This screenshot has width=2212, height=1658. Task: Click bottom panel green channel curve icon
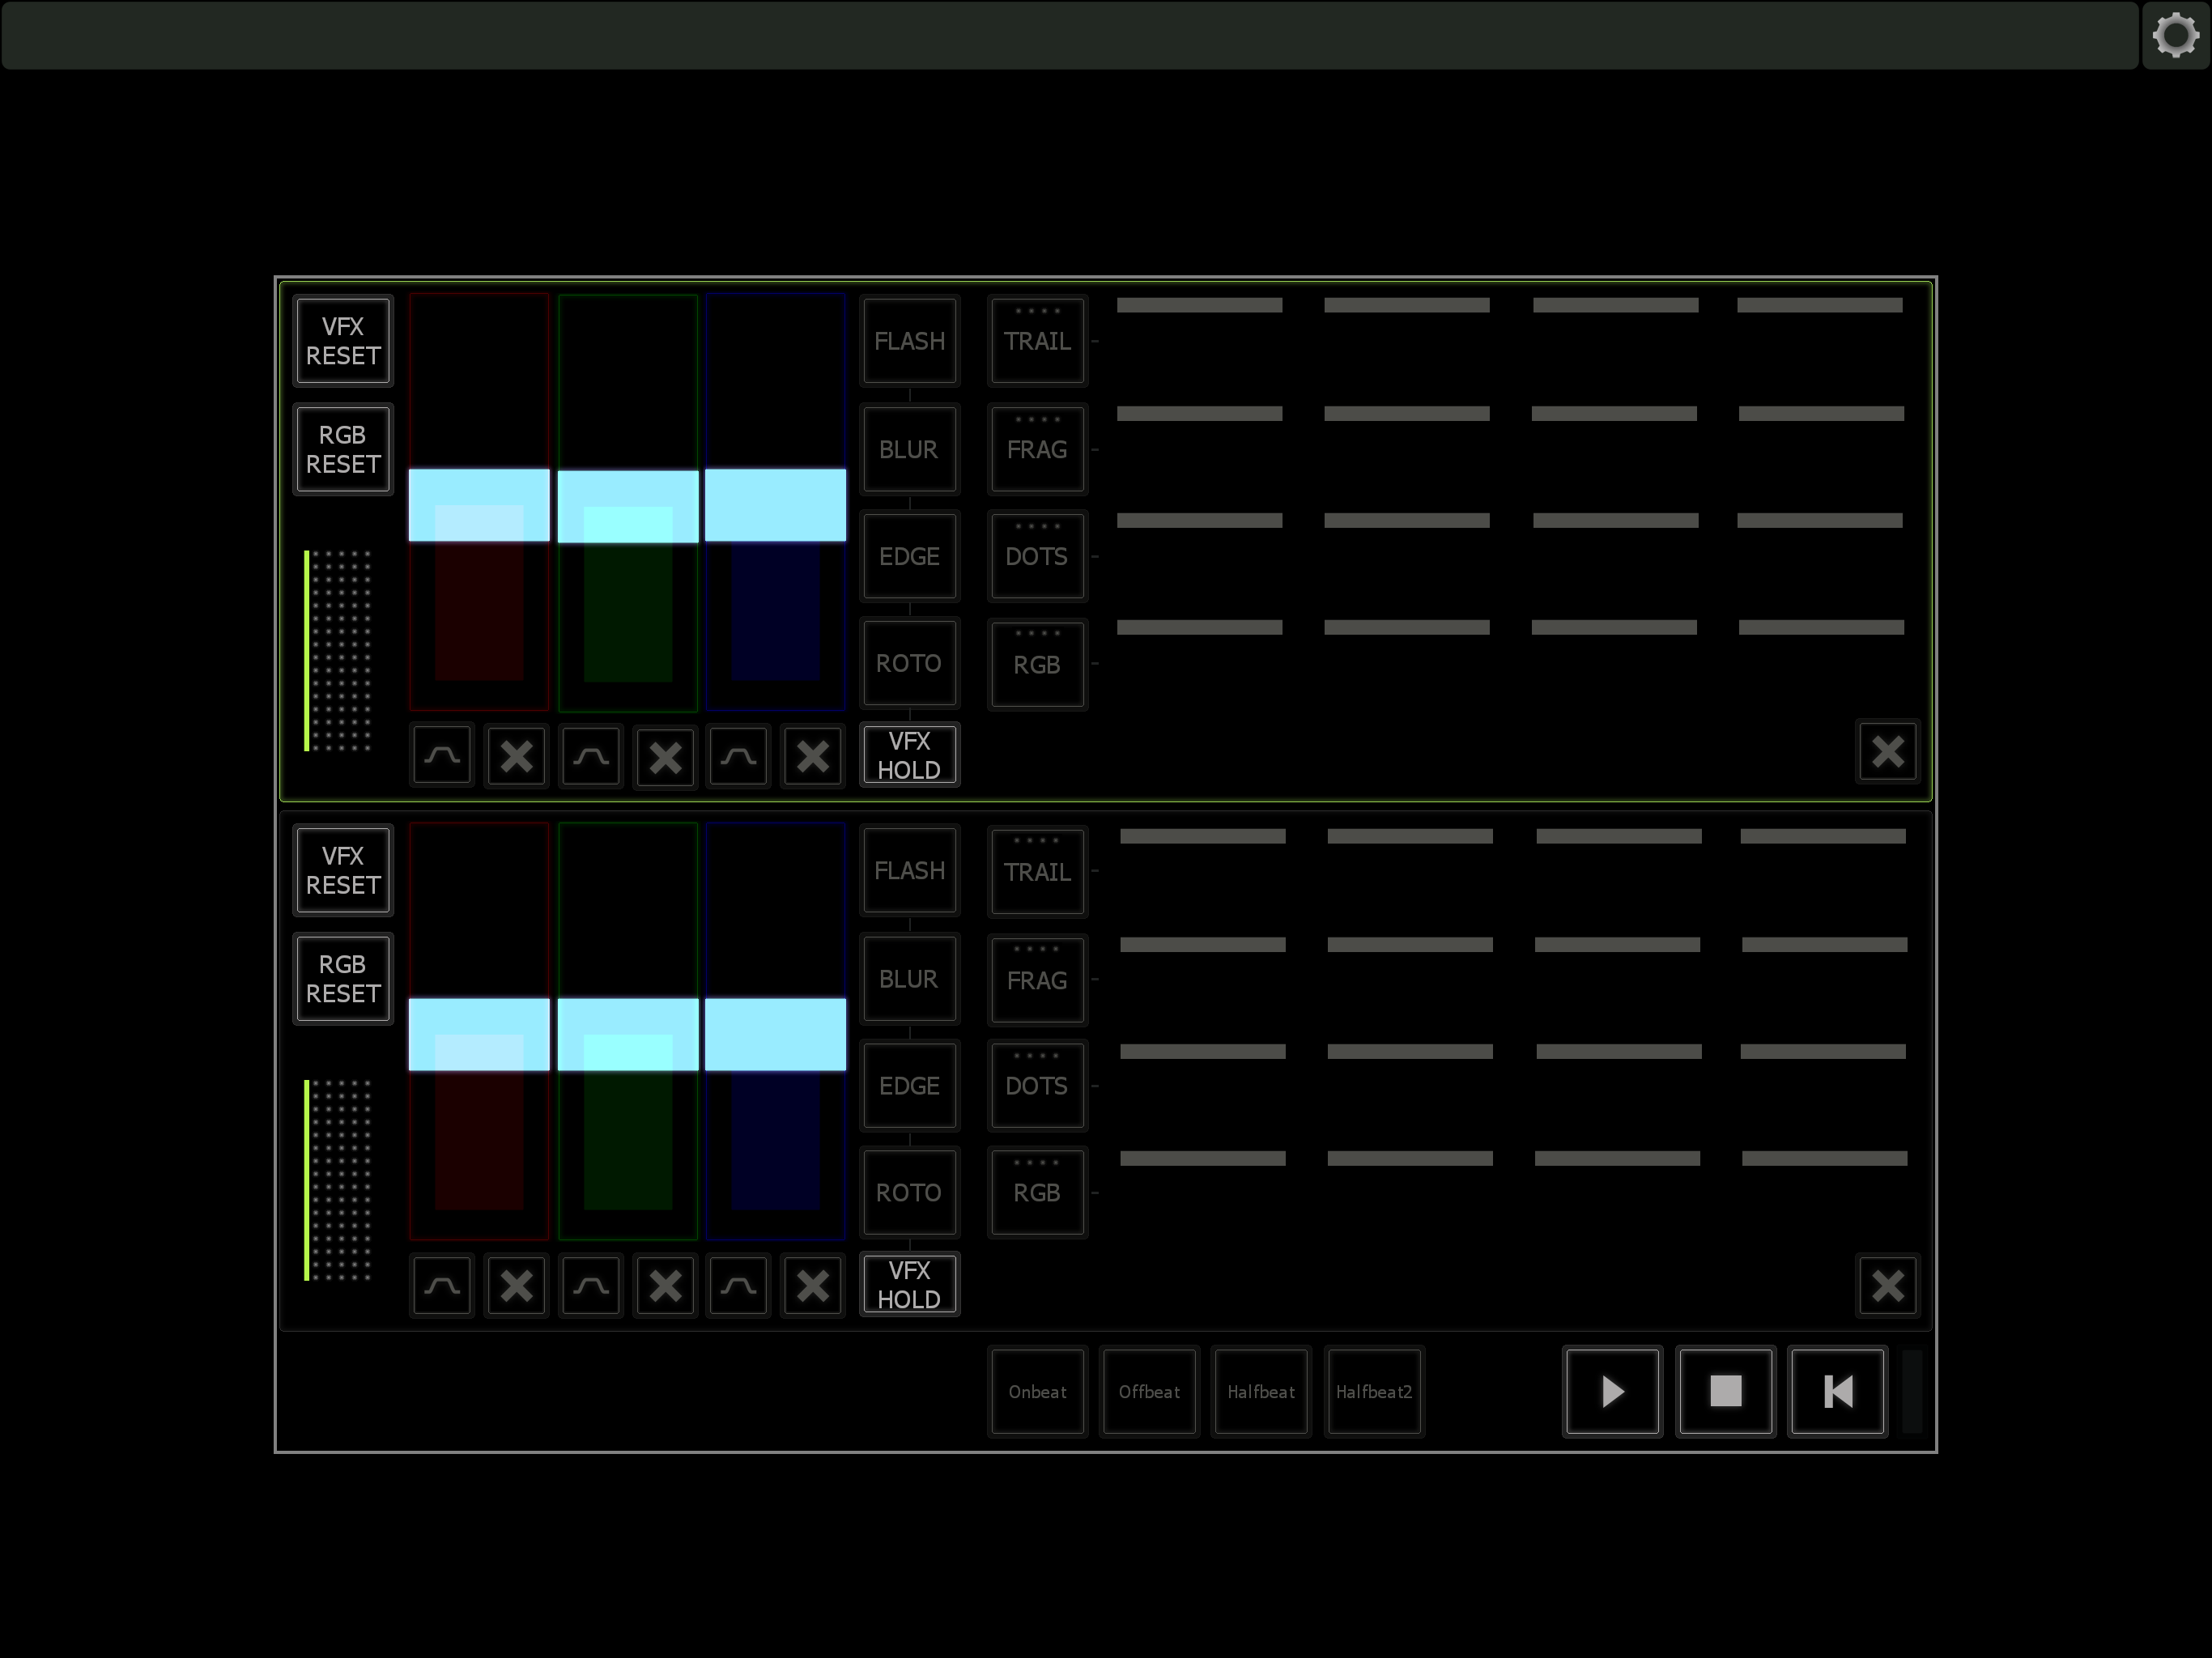pyautogui.click(x=590, y=1285)
